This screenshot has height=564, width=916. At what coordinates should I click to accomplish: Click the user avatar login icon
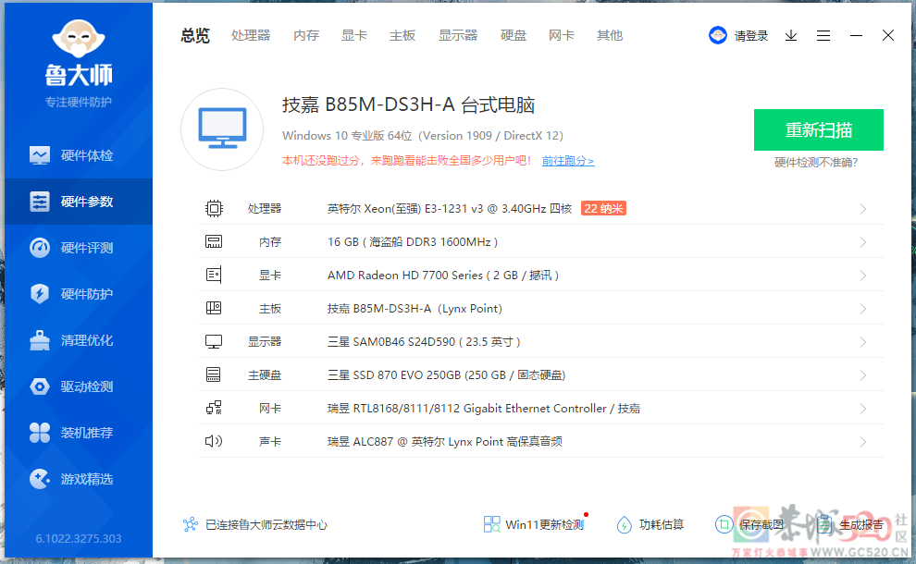[717, 35]
